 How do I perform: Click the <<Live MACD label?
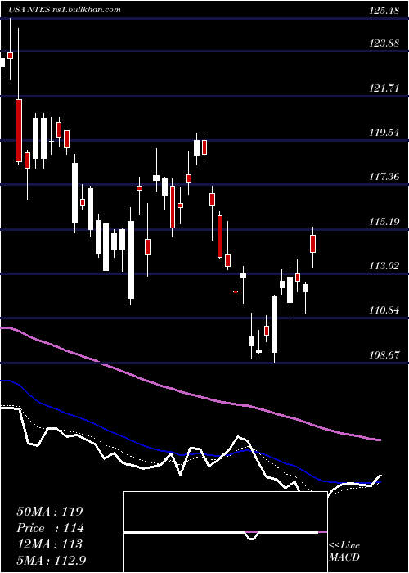coord(344,551)
